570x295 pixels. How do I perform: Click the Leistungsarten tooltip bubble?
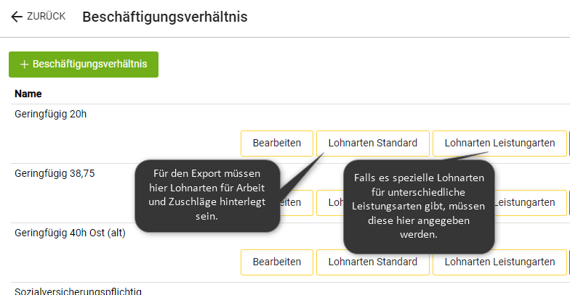tap(418, 207)
